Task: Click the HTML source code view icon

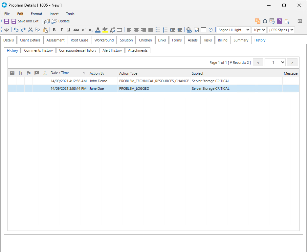Action: click(x=7, y=30)
